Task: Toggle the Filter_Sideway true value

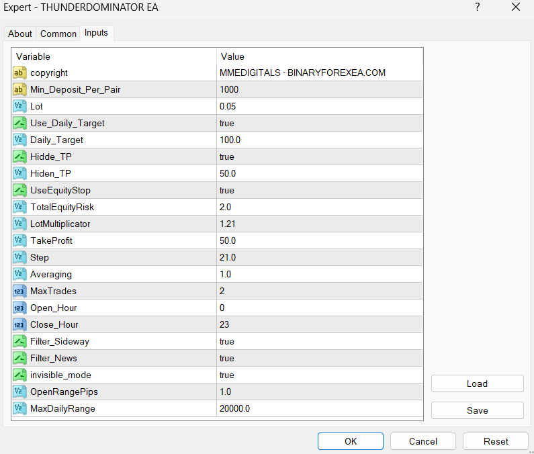Action: click(227, 341)
